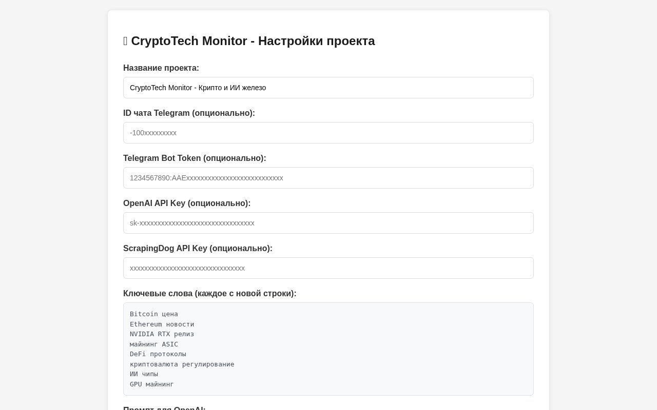Click the Telegram Bot Token input field
657x410 pixels.
coord(328,178)
